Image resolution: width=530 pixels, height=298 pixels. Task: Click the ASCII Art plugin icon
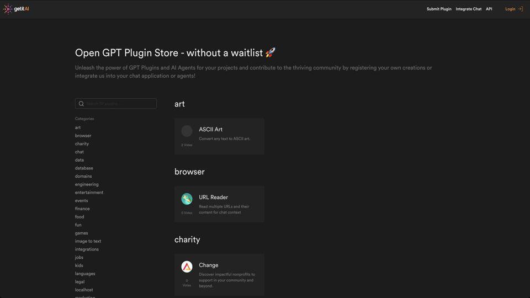point(187,131)
